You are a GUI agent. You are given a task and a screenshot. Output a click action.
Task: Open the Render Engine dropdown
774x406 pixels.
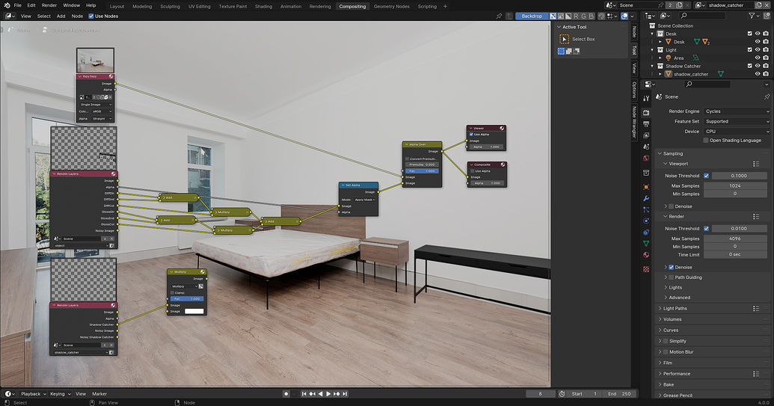coord(737,111)
